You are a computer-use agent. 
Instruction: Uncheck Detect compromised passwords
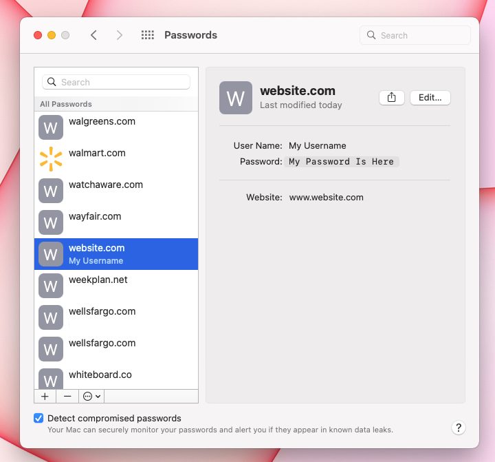tap(38, 418)
